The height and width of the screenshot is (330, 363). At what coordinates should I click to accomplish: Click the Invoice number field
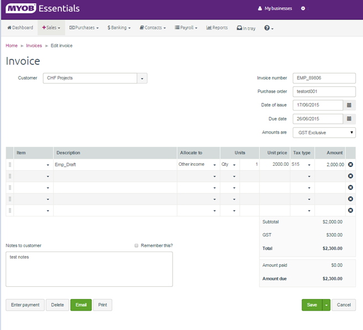tap(323, 78)
